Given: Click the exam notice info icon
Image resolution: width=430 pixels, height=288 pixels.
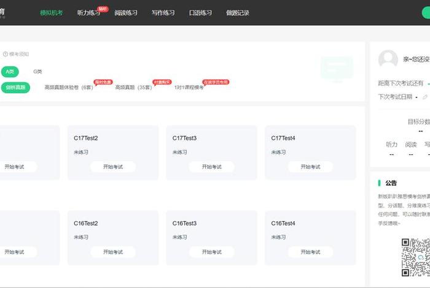Looking at the screenshot, I should [5, 54].
